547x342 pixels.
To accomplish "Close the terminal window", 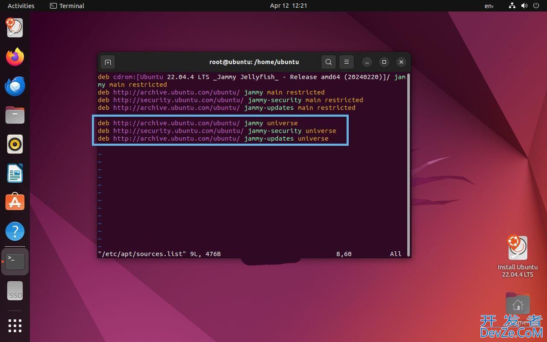I will 401,62.
